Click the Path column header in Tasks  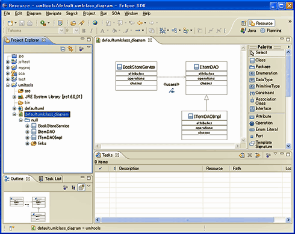(x=256, y=168)
